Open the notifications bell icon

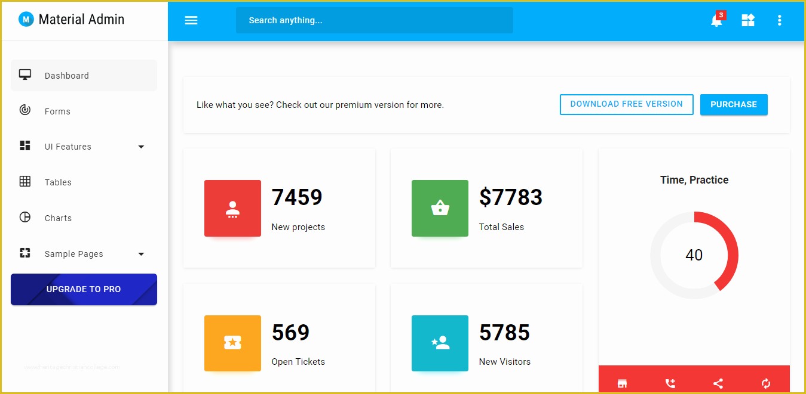[716, 20]
